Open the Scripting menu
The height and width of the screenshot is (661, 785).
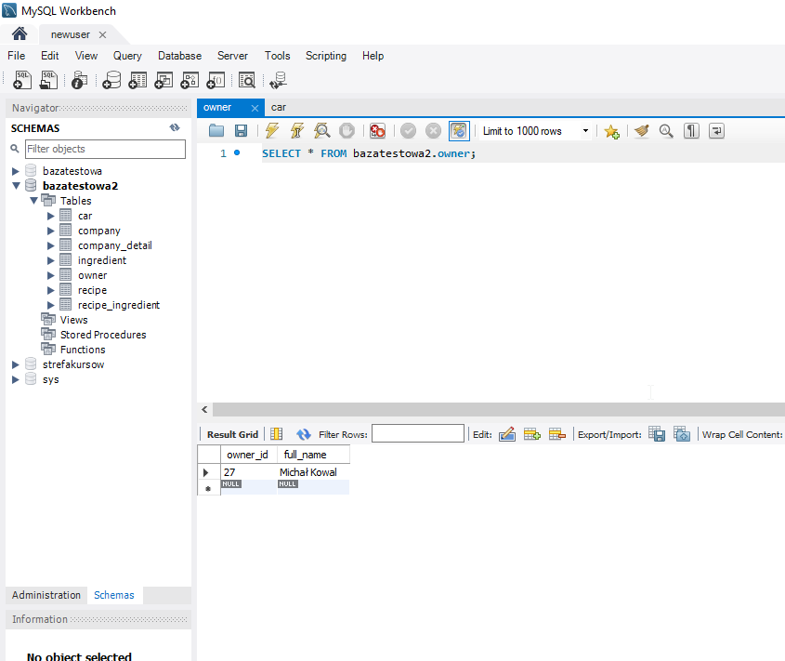click(326, 56)
